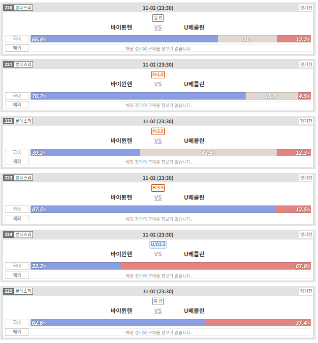The width and height of the screenshot is (318, 343).
Task: Click the 경기전 status in match 225
Action: click(x=306, y=291)
